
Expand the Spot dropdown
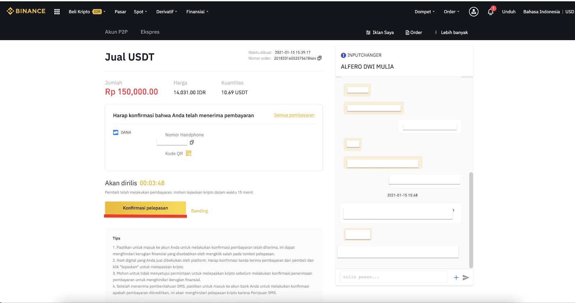(141, 12)
